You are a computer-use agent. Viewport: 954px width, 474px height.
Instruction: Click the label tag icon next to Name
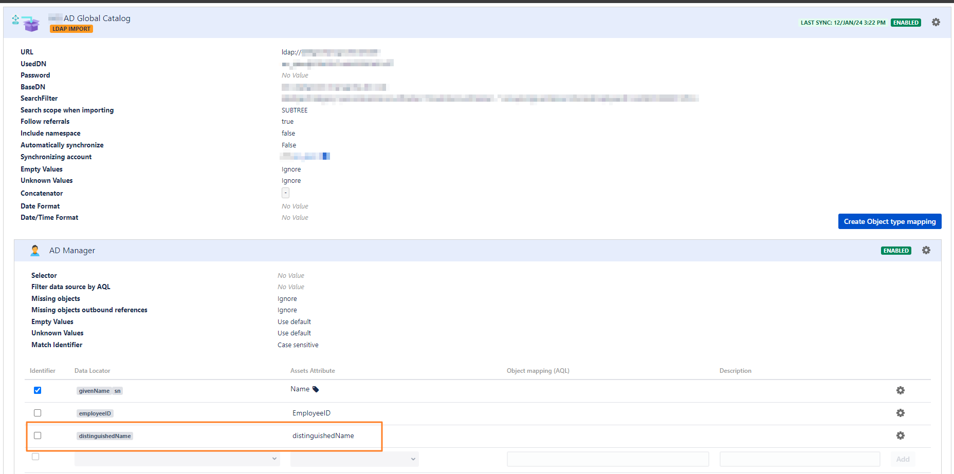click(x=316, y=389)
